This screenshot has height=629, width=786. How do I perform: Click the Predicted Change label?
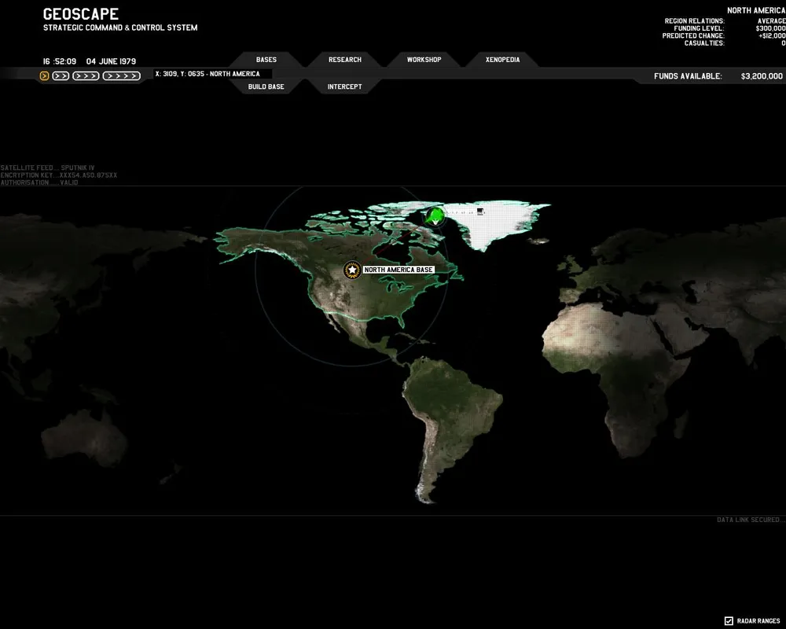pos(693,35)
